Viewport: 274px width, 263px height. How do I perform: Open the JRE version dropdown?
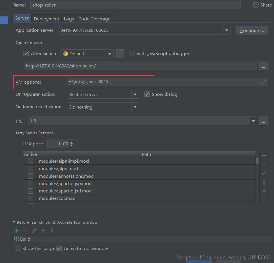click(x=253, y=121)
